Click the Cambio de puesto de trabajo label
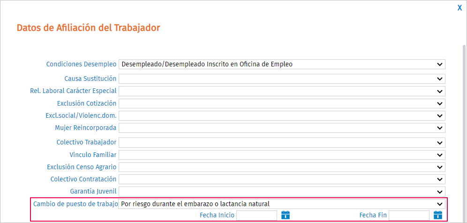The image size is (467, 223). (75, 204)
